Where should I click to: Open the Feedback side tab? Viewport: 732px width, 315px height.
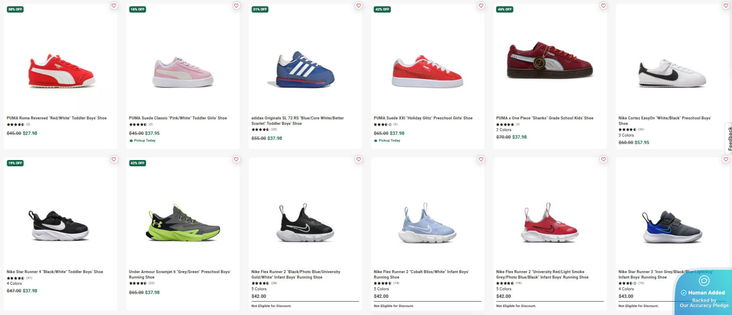point(729,138)
